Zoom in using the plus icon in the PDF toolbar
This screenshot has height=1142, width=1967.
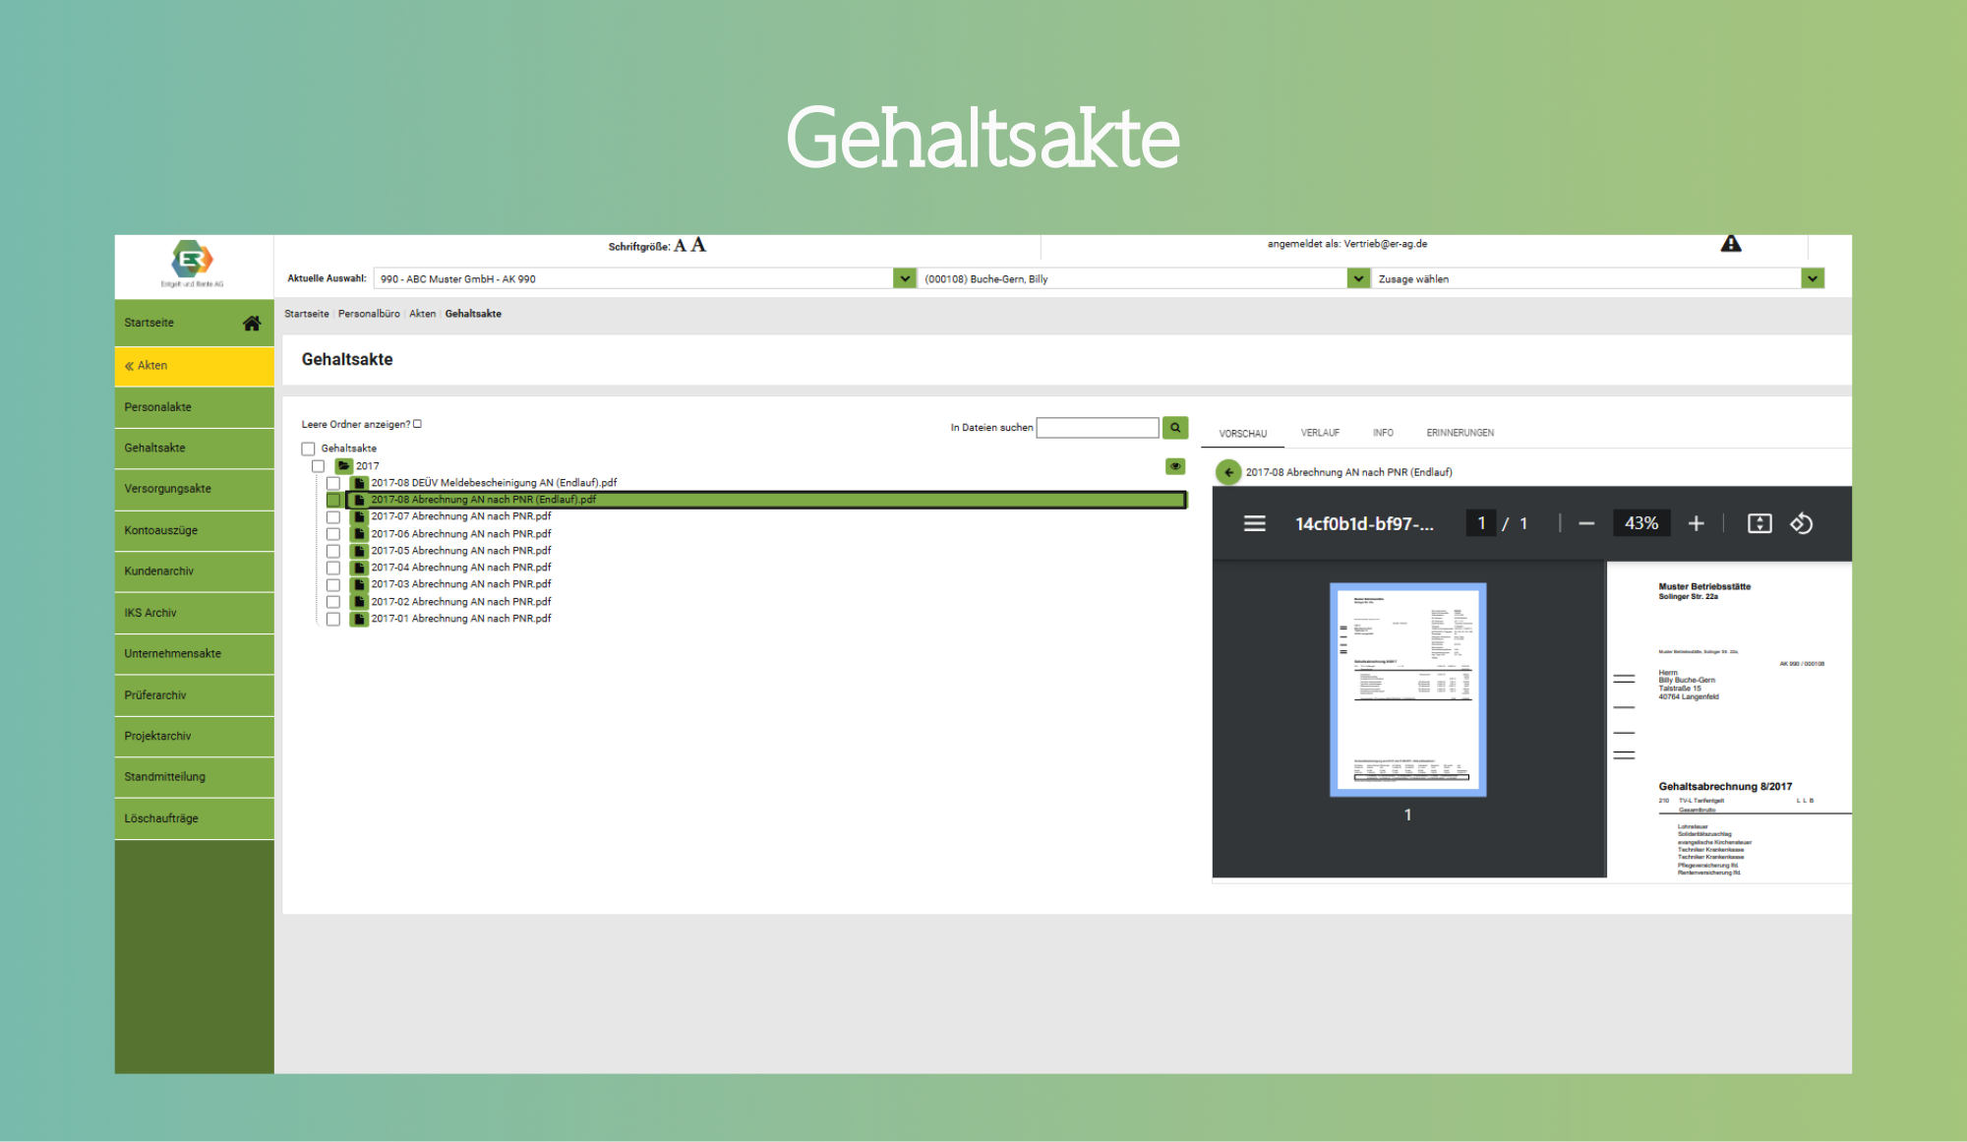point(1696,524)
